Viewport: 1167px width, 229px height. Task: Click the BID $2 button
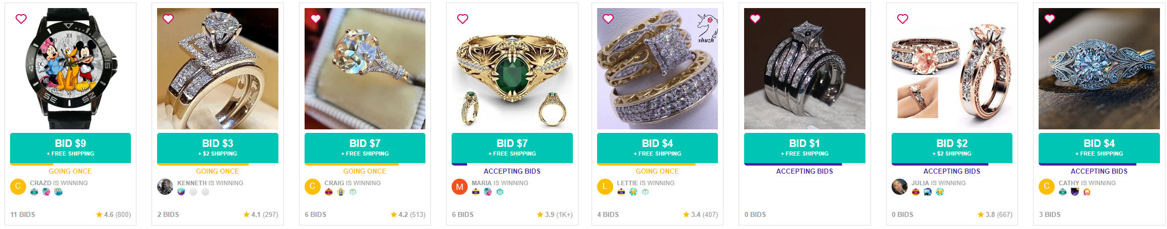click(952, 147)
